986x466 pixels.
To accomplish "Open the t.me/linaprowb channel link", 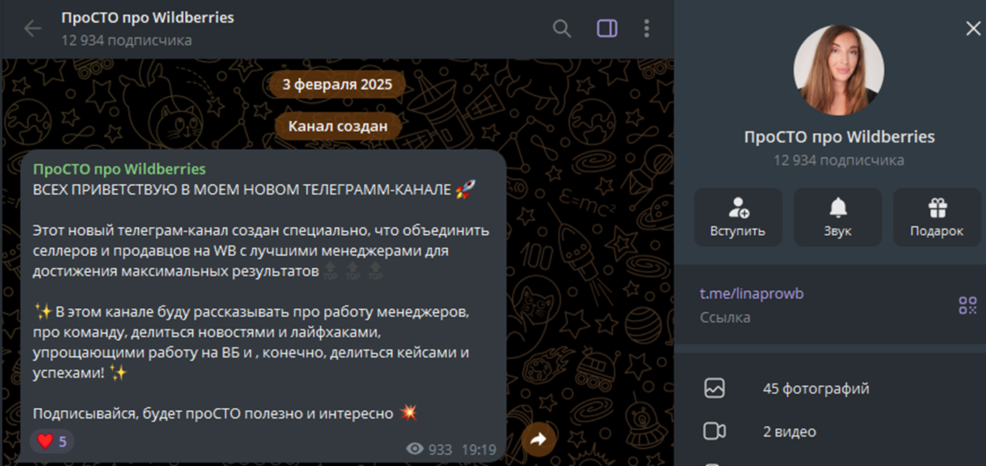I will (x=752, y=294).
